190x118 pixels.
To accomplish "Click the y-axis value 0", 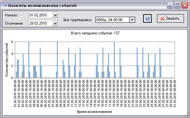I will [12, 78].
